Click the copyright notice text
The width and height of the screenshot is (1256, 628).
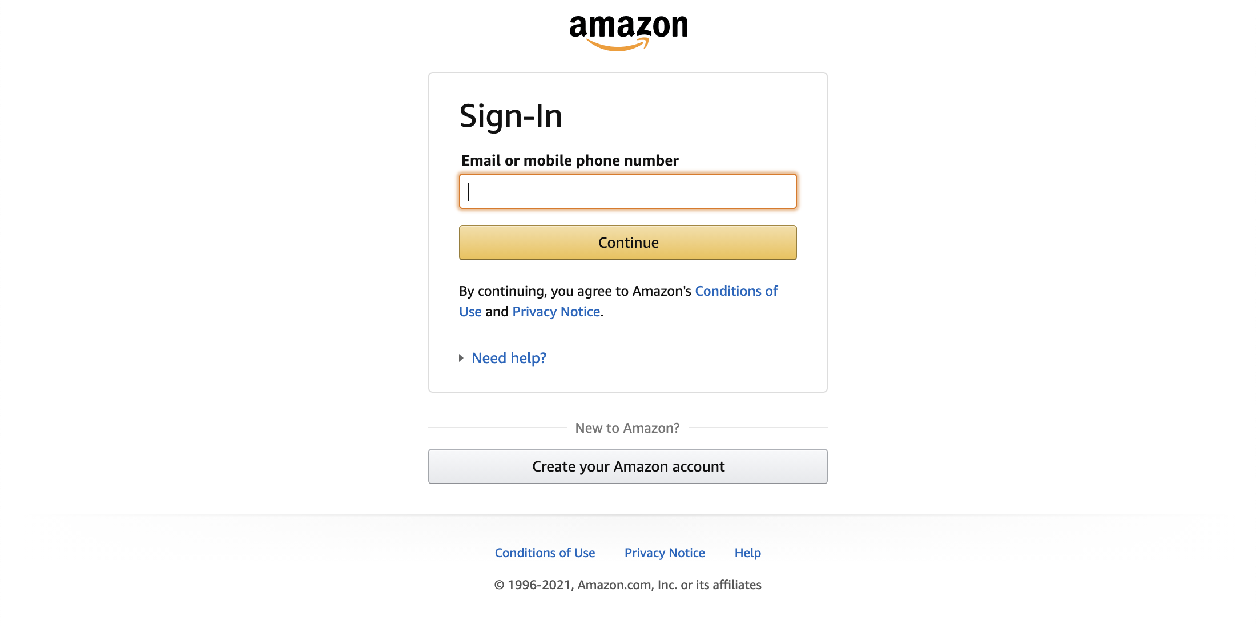(x=627, y=585)
